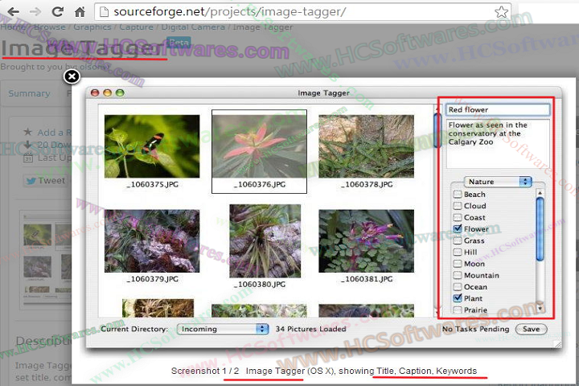579x386 pixels.
Task: Click the Graphics breadcrumb link
Action: [x=92, y=27]
